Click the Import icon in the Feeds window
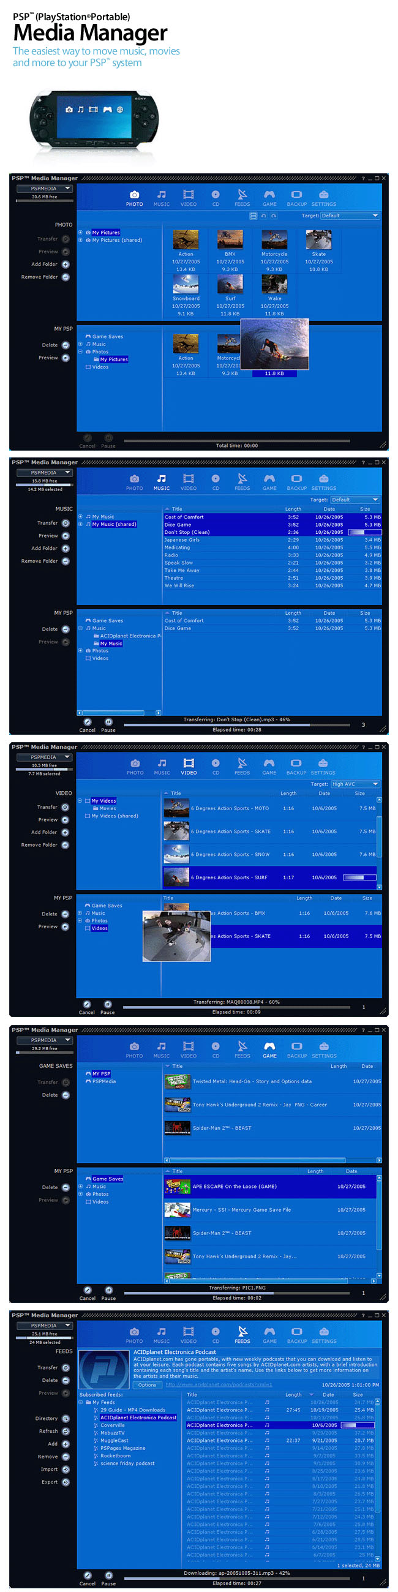This screenshot has height=1592, width=398. click(66, 1470)
